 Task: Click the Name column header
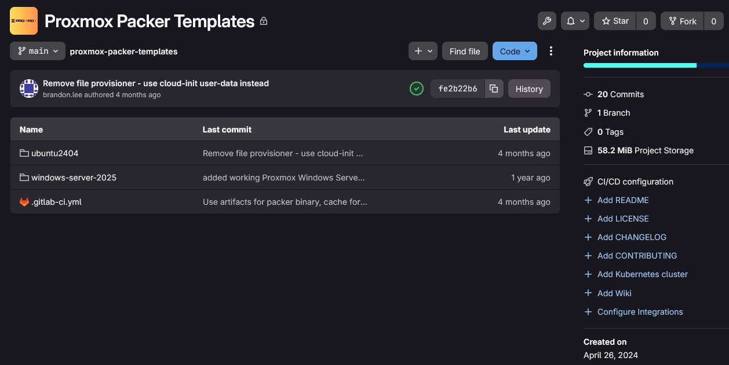pyautogui.click(x=31, y=130)
